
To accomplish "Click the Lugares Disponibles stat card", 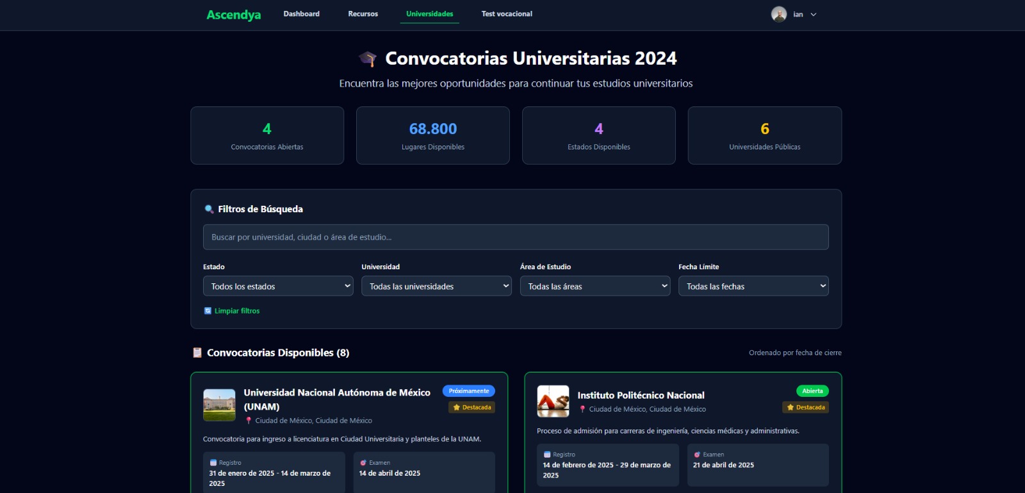I will [433, 135].
